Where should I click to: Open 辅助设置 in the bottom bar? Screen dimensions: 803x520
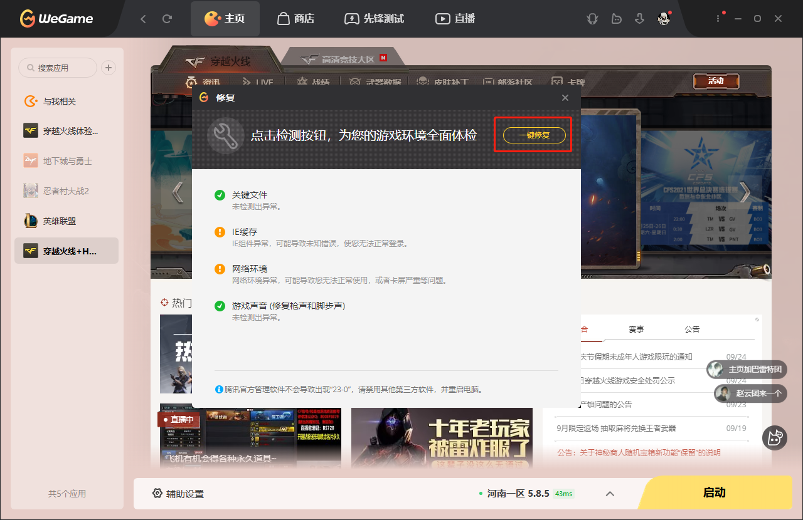(x=178, y=494)
